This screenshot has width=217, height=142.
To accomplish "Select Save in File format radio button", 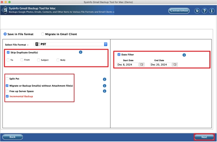I will (x=5, y=34).
